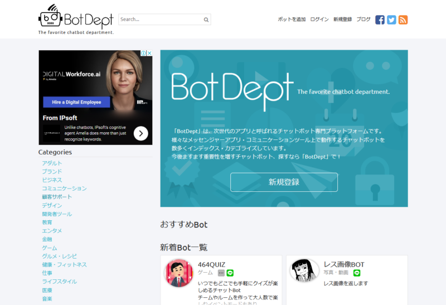The width and height of the screenshot is (446, 305).
Task: Open the Twitter icon in header
Action: [x=391, y=20]
